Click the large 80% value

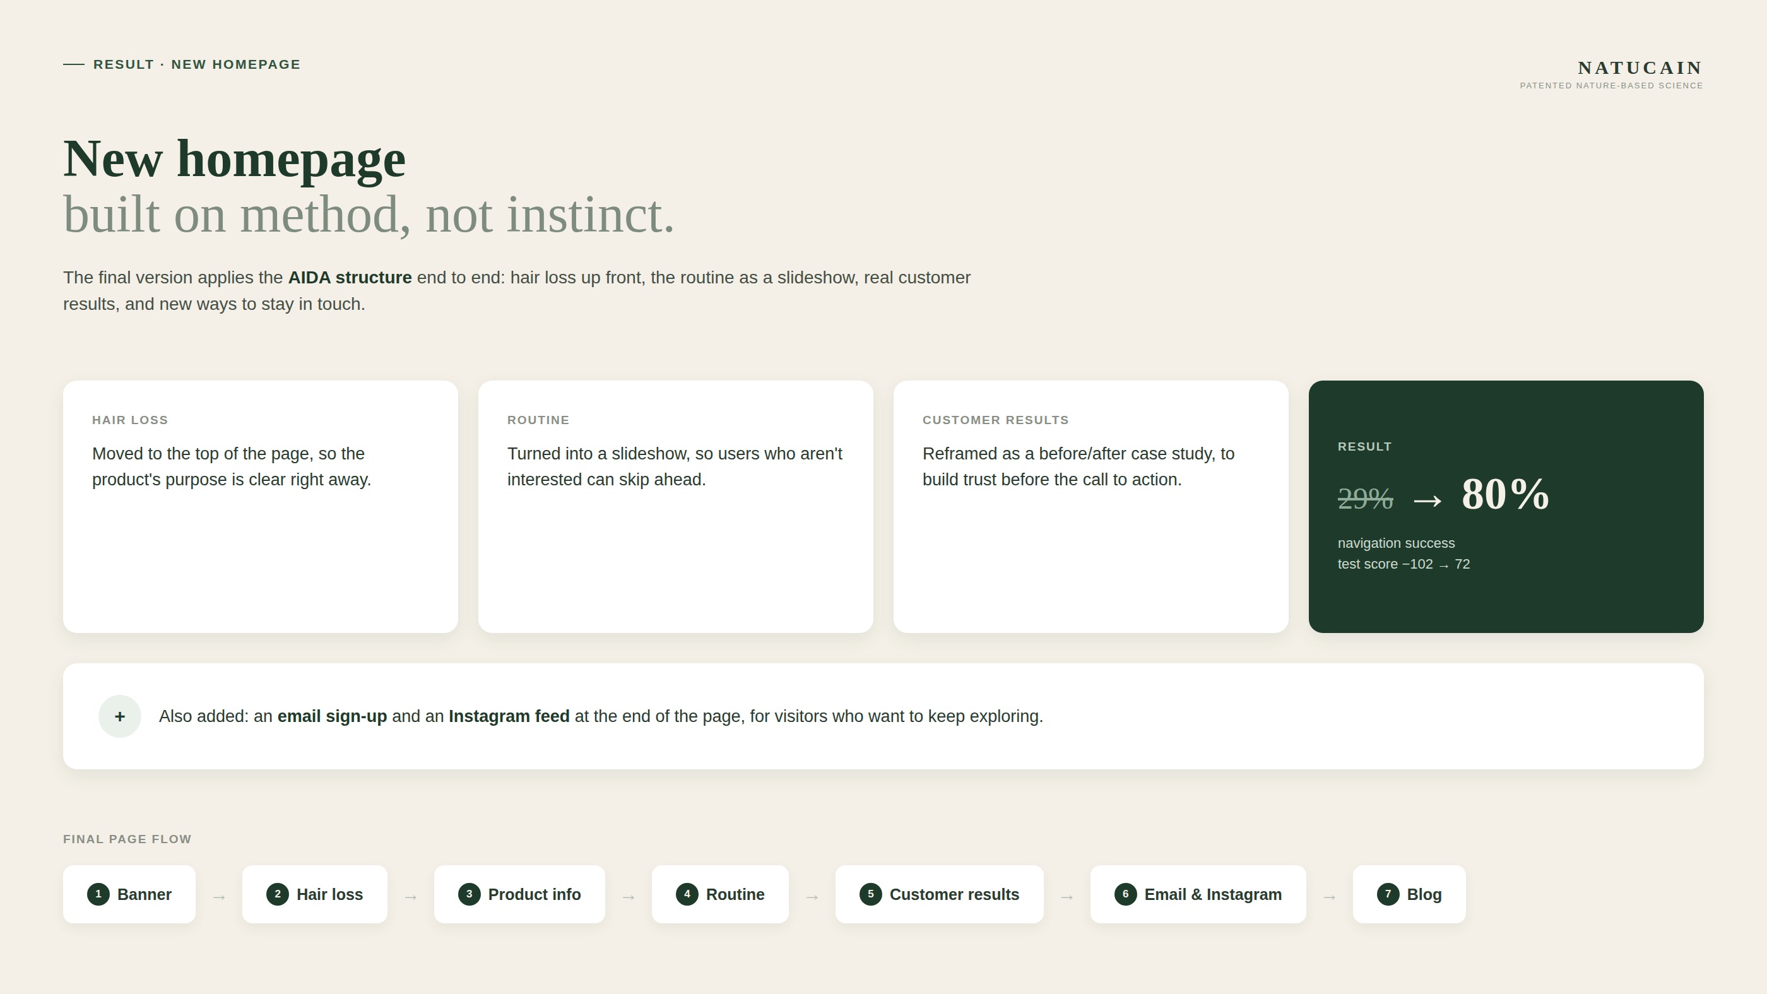pos(1505,494)
